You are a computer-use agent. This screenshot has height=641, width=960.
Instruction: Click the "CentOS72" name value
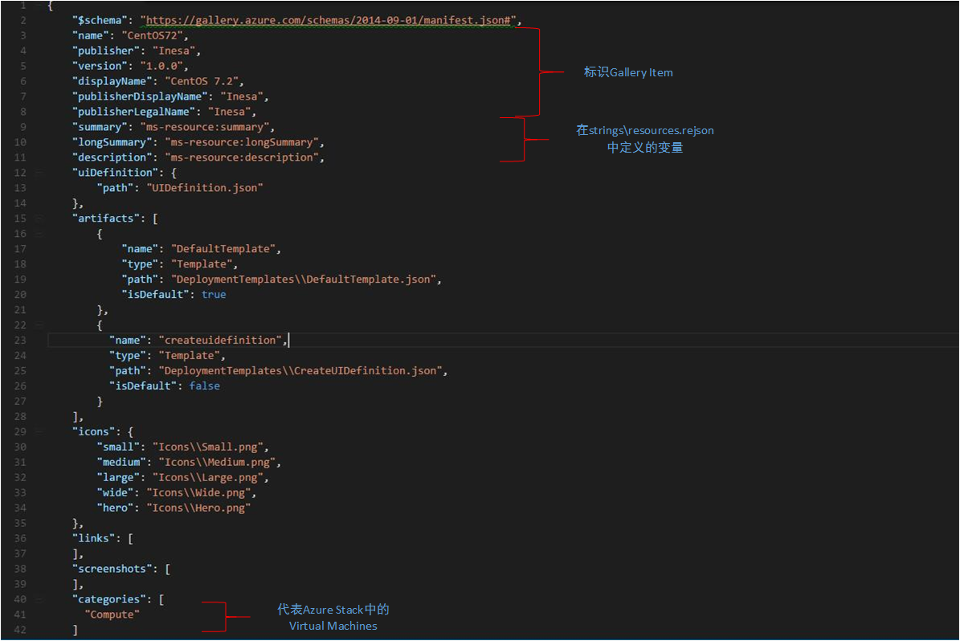coord(153,35)
